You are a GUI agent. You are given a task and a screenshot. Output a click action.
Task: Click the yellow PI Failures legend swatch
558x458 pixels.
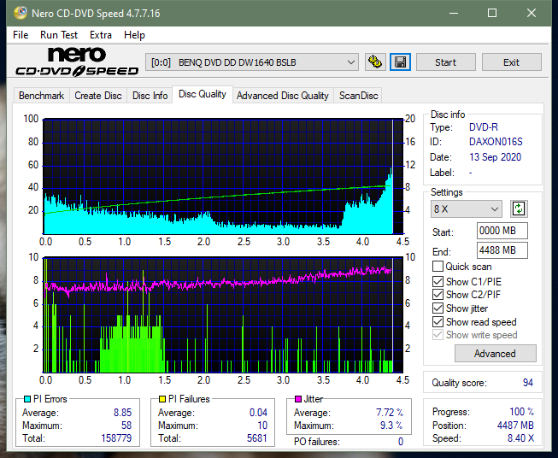[162, 399]
